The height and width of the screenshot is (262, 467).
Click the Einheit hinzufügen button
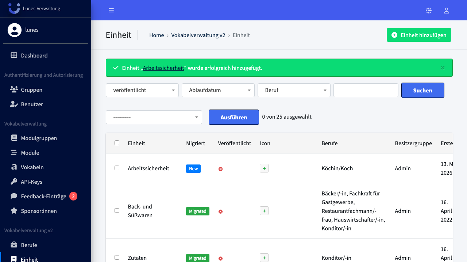[419, 35]
